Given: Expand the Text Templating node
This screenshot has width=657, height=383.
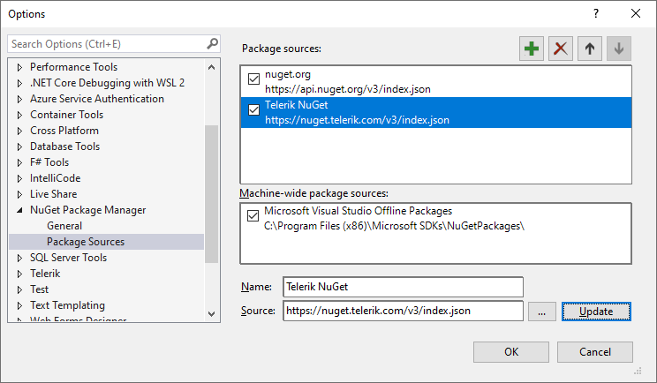Looking at the screenshot, I should point(19,305).
